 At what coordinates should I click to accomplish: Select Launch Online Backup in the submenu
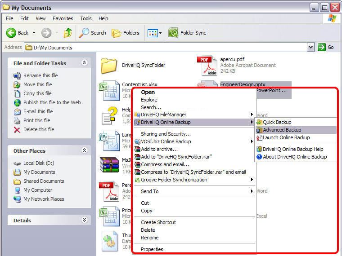click(x=296, y=137)
